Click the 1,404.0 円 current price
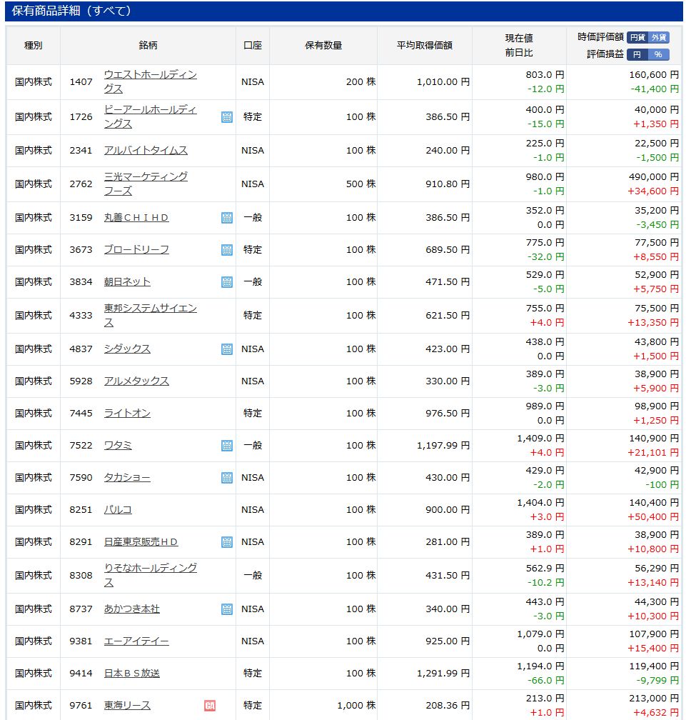This screenshot has width=686, height=720. click(x=540, y=503)
